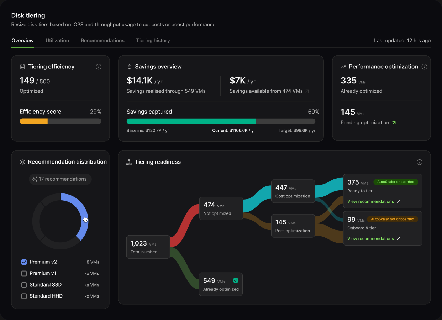442x320 pixels.
Task: Click the Tiering efficiency info icon
Action: pyautogui.click(x=99, y=67)
